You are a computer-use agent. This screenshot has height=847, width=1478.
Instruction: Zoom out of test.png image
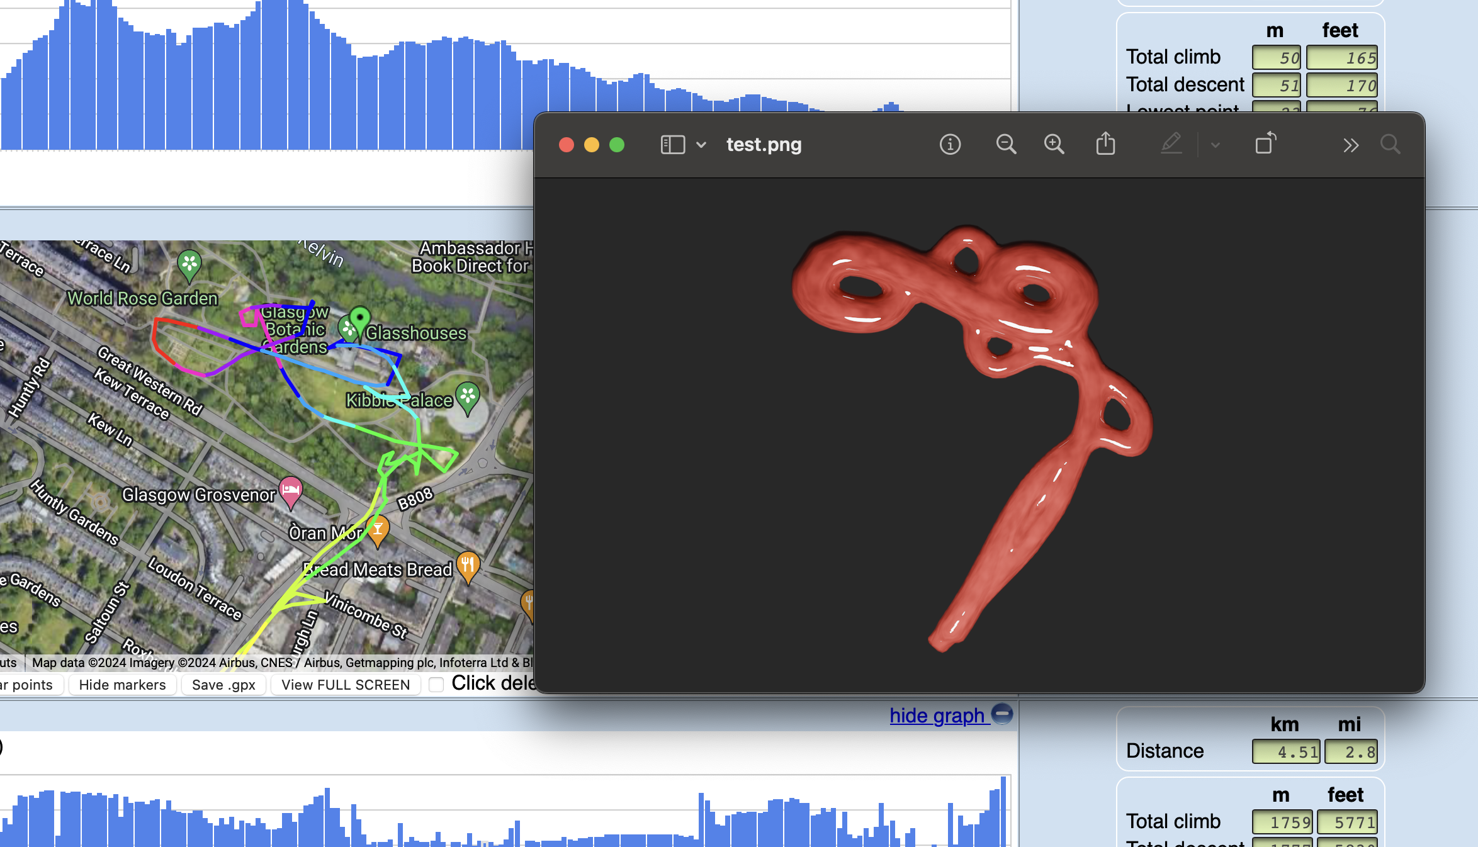(x=1006, y=145)
